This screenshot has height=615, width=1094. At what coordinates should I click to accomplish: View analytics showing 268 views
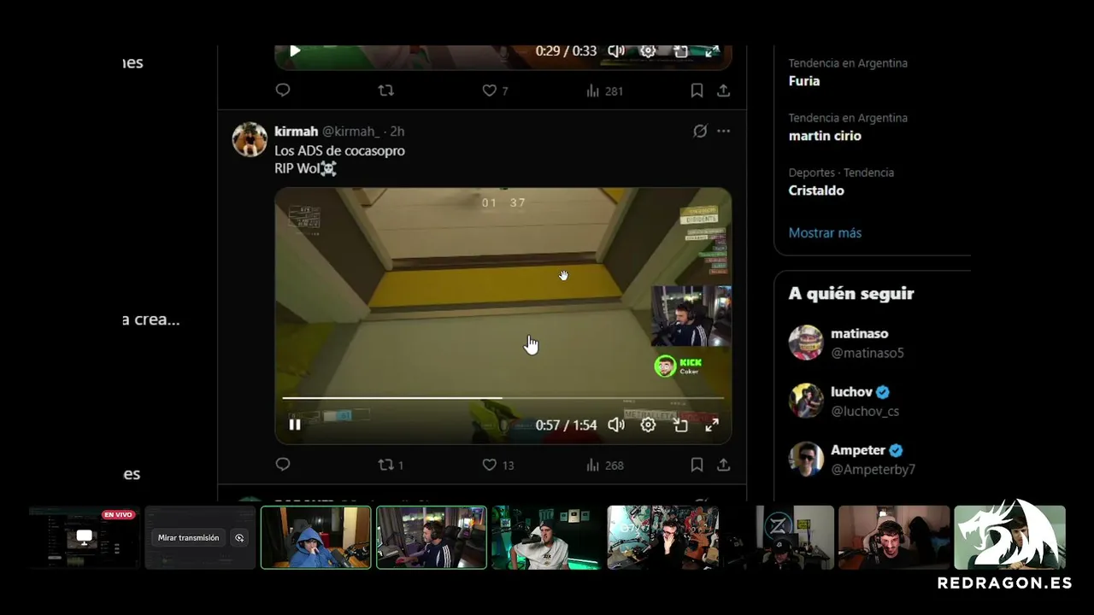604,465
